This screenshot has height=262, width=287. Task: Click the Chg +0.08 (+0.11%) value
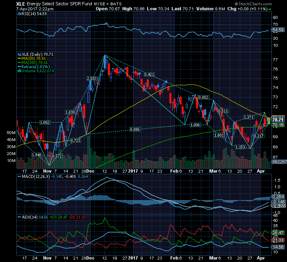pyautogui.click(x=248, y=9)
